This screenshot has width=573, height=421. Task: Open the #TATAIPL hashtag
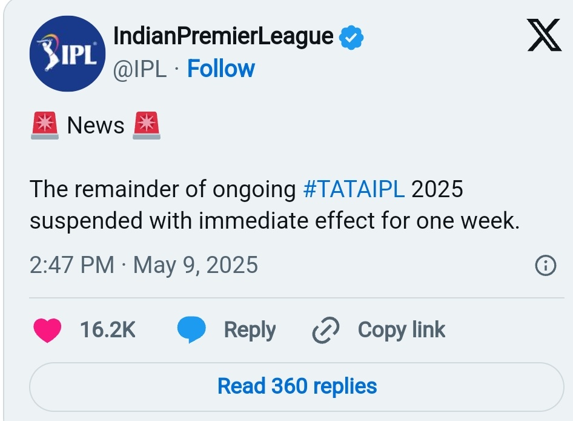click(x=354, y=189)
